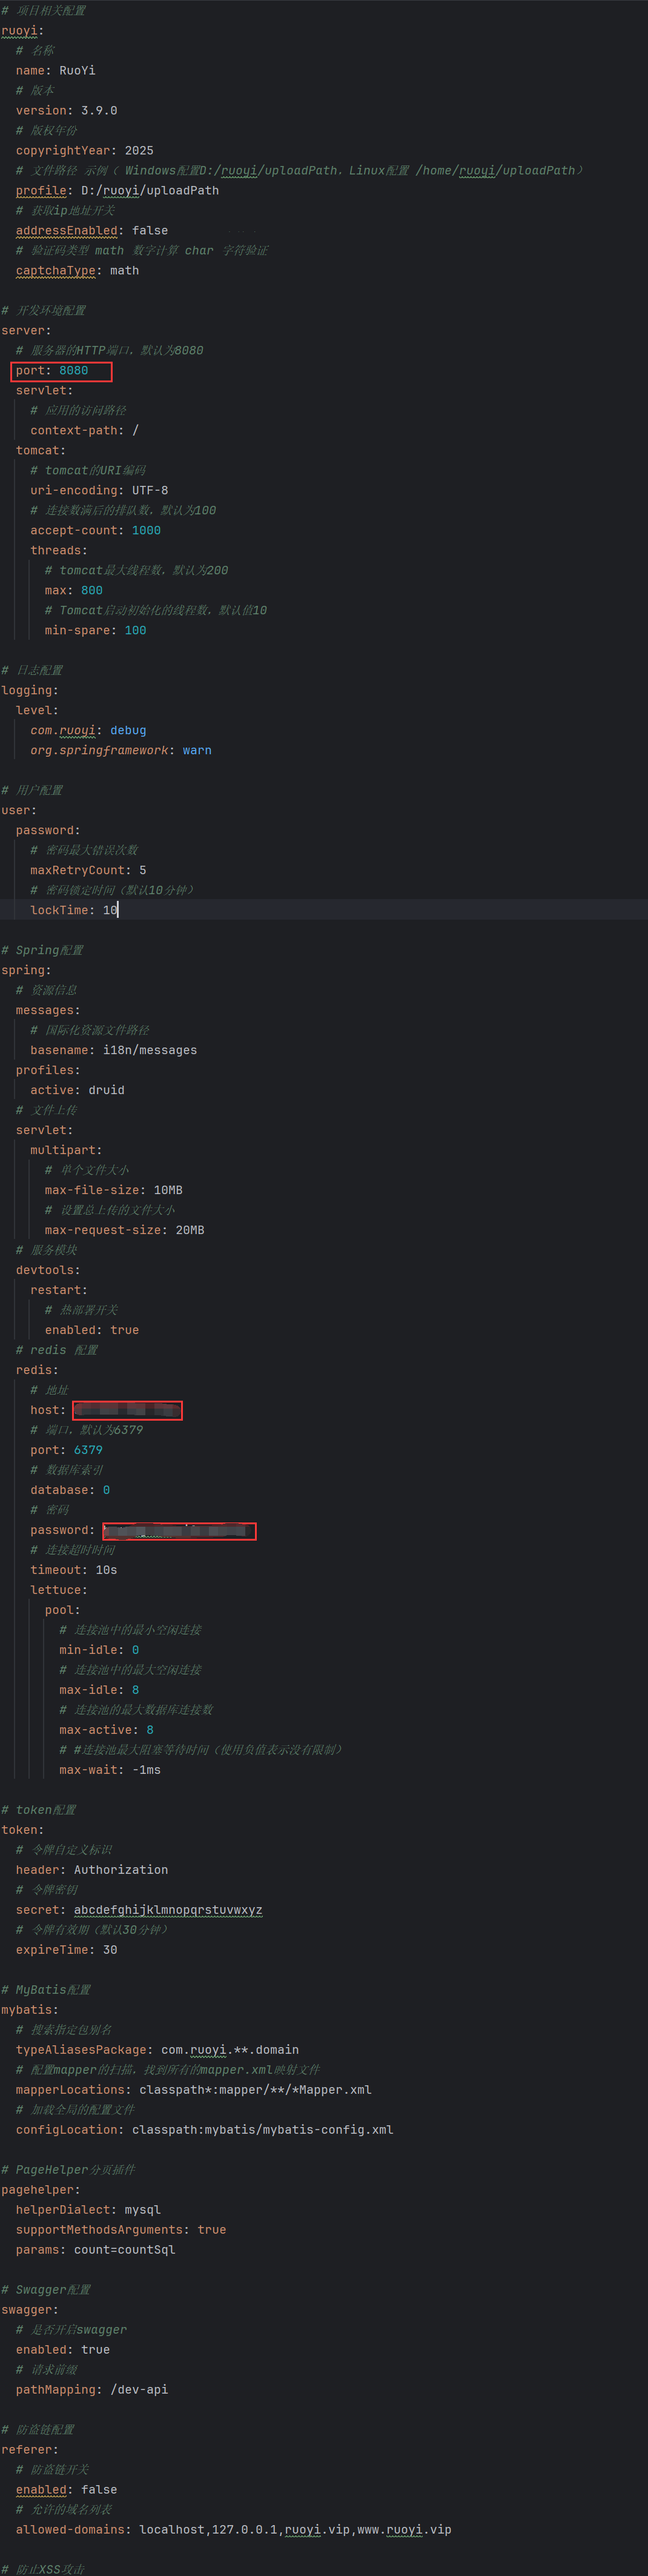Click the max-file-size 10MB value
Image resolution: width=648 pixels, height=2576 pixels.
tap(168, 1190)
